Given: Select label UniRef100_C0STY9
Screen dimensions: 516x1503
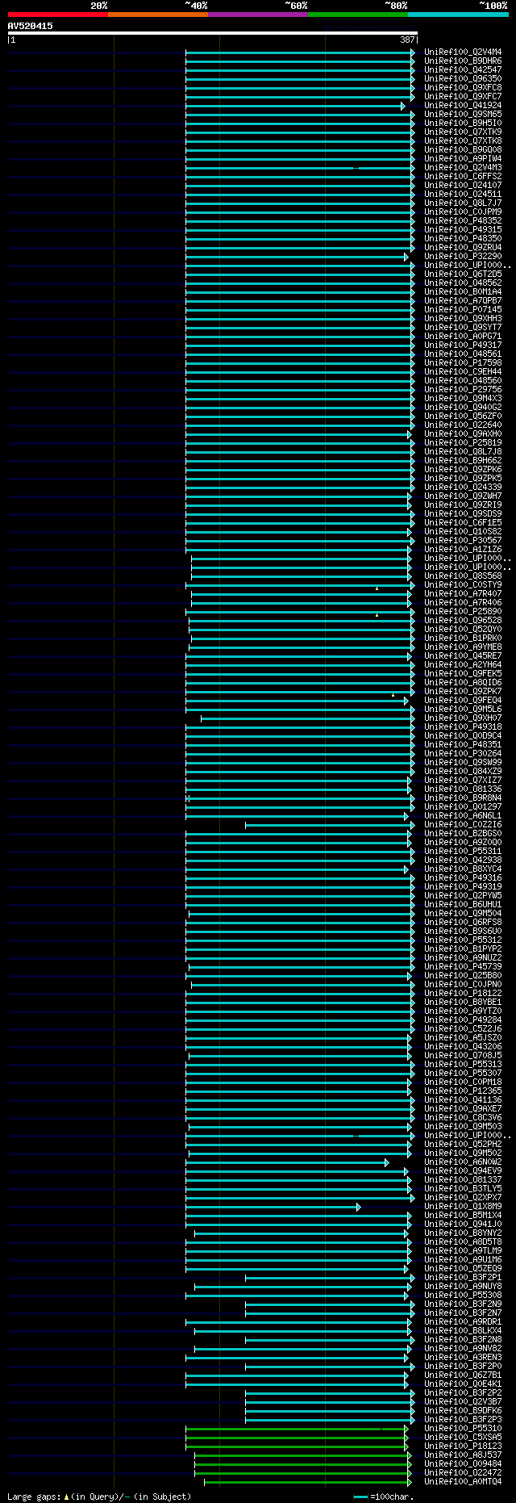Looking at the screenshot, I should tap(463, 584).
